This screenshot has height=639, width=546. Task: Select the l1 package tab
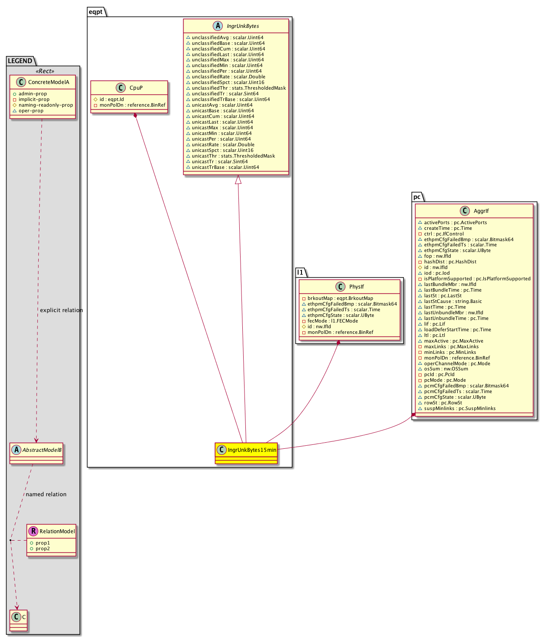[300, 272]
